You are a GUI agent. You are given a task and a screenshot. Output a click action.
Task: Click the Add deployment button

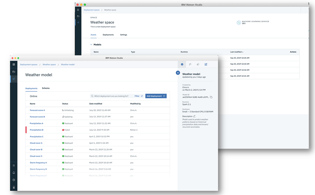156,96
